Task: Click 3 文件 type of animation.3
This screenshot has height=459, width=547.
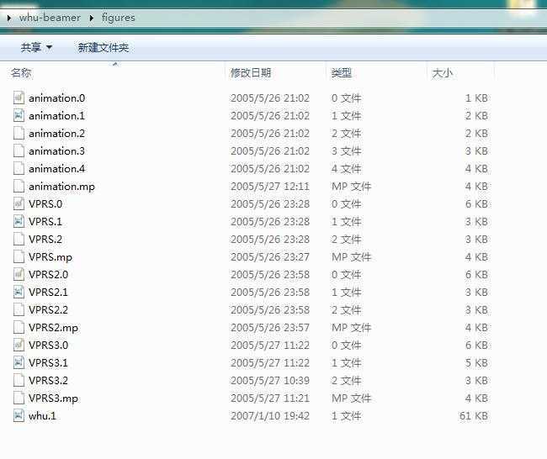Action: coord(347,151)
